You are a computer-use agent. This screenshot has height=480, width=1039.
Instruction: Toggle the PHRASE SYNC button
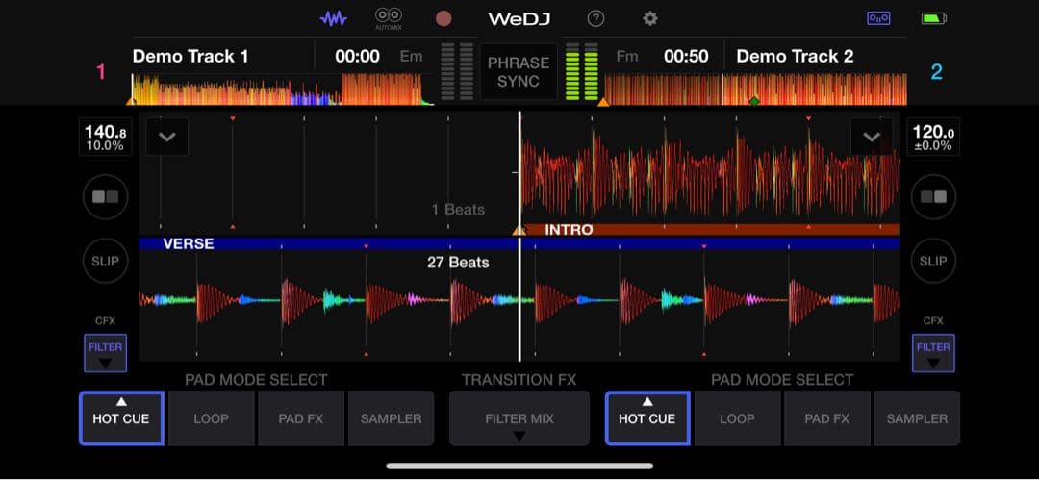pyautogui.click(x=519, y=72)
